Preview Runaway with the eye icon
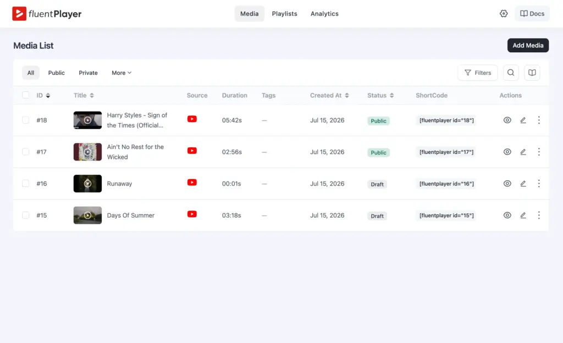Screen dimensions: 563x343 point(507,184)
